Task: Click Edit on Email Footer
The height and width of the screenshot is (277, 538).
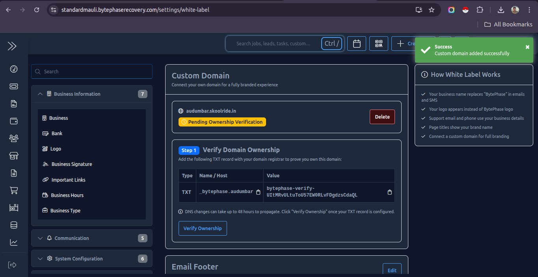Action: pos(392,270)
